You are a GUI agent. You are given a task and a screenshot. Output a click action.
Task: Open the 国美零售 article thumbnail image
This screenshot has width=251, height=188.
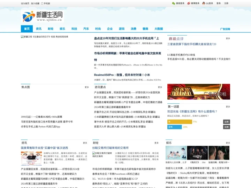coord(31,158)
